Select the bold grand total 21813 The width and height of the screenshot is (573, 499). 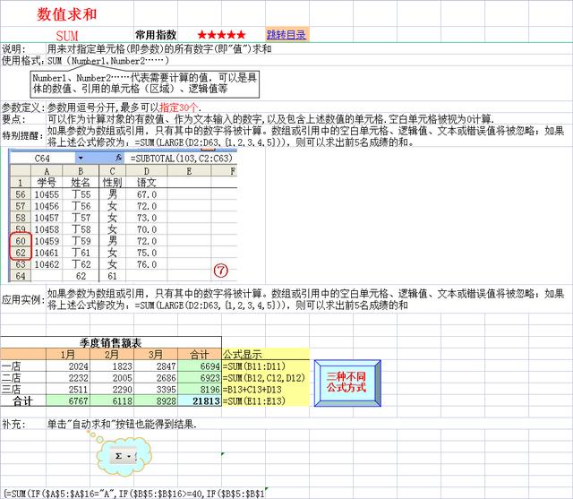tap(200, 401)
